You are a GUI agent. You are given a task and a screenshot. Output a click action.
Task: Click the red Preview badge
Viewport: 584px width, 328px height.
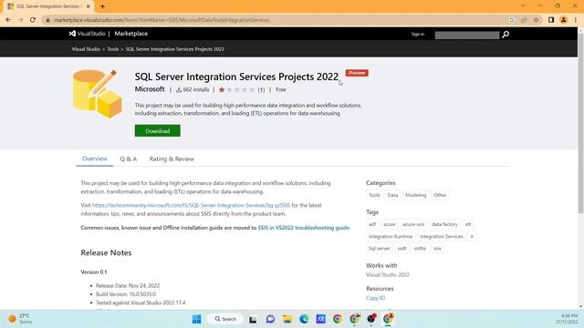357,73
